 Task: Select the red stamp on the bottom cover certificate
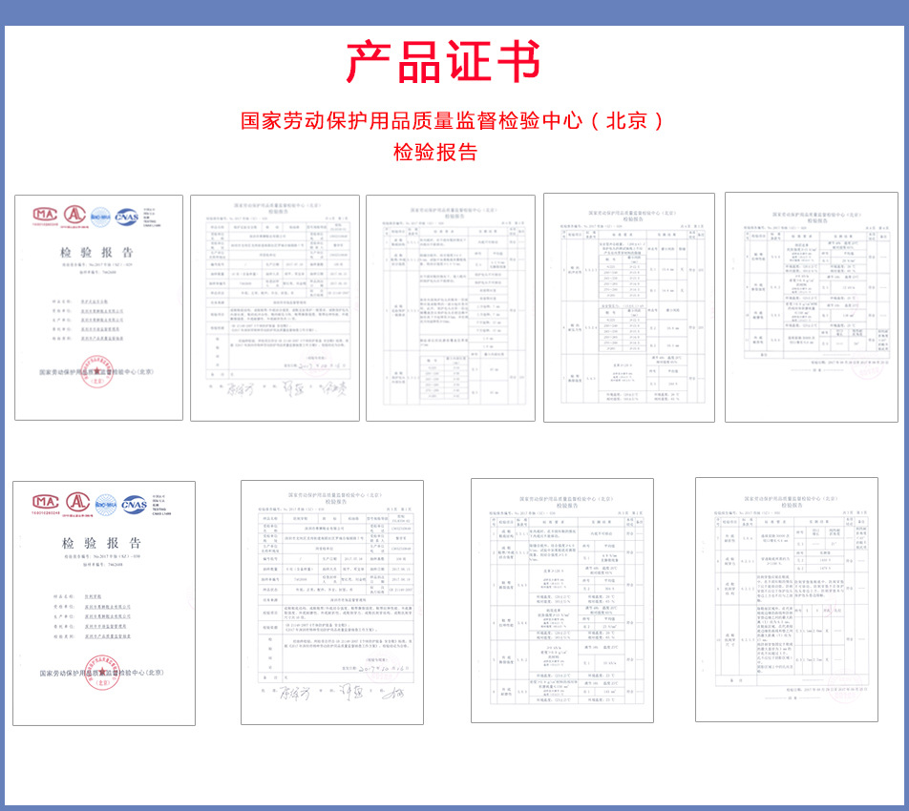pyautogui.click(x=102, y=671)
